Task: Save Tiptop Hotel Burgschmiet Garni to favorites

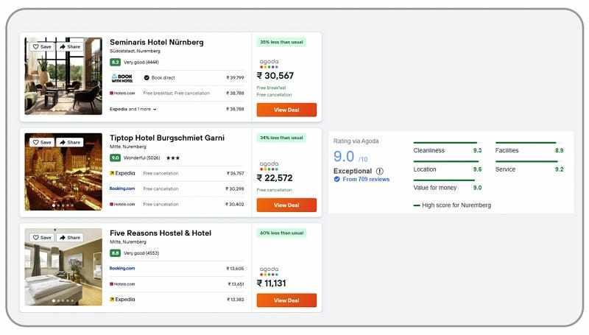Action: point(41,142)
